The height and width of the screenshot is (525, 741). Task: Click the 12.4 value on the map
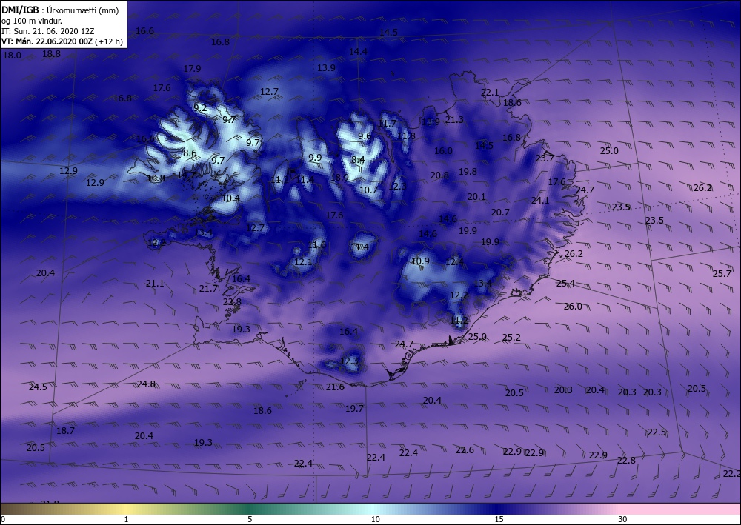(x=454, y=261)
